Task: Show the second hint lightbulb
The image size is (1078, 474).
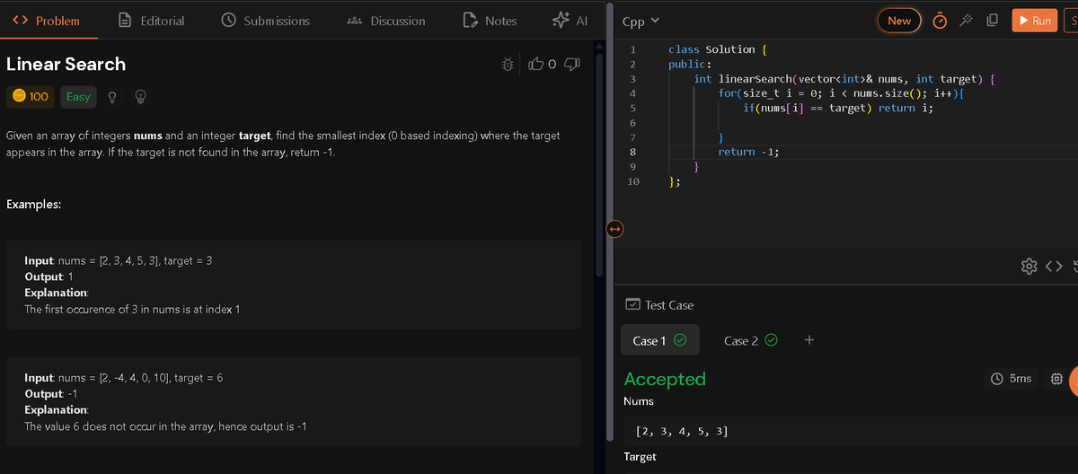Action: click(141, 96)
